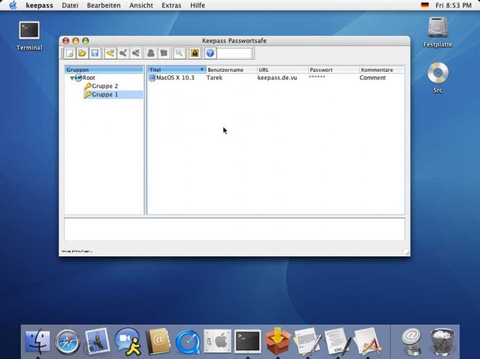
Task: Open the Hilfe menu
Action: [x=197, y=5]
